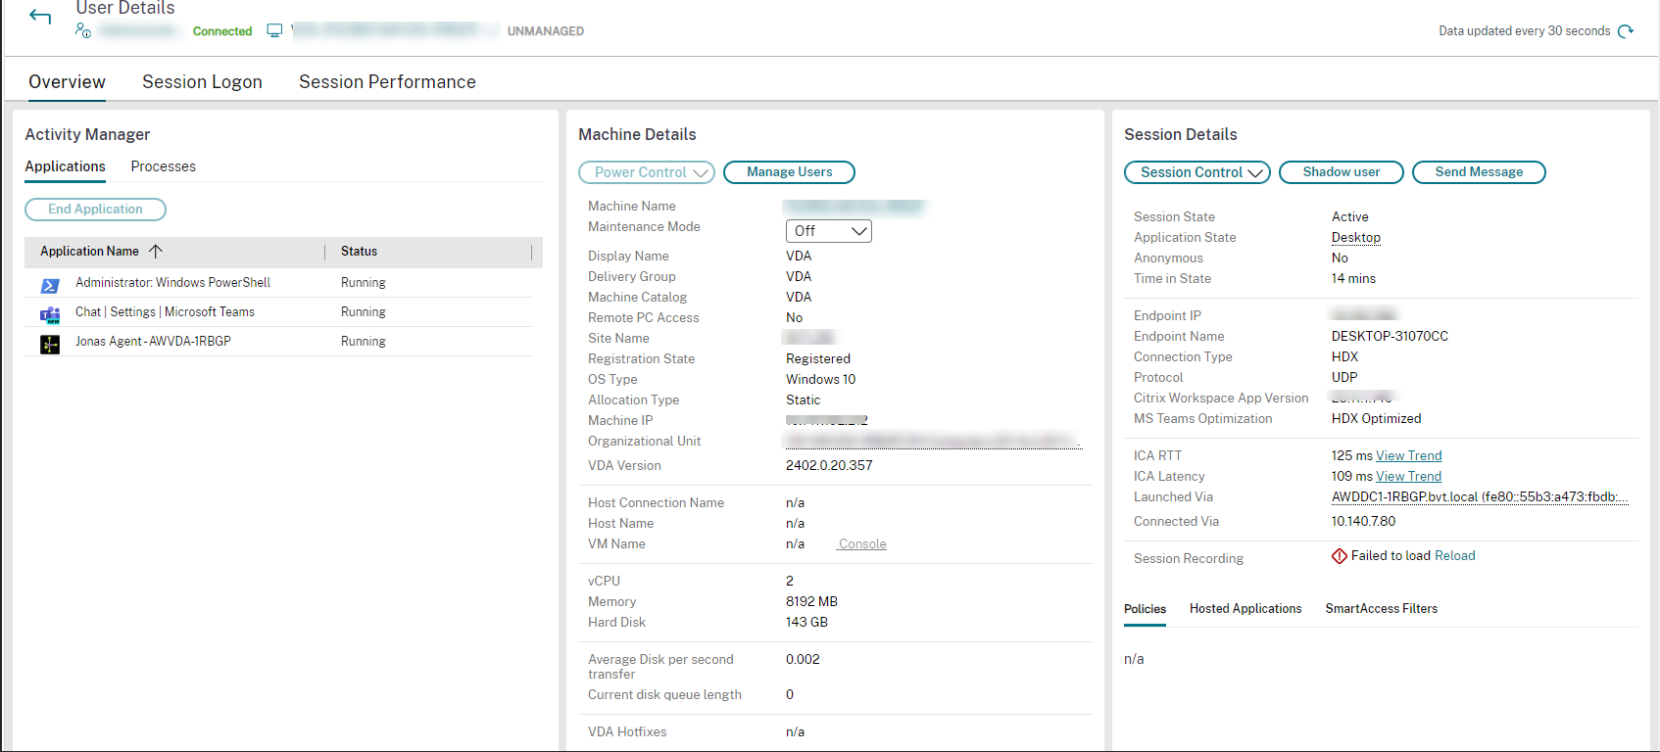Select the Processes tab in Activity Manager

pos(163,166)
